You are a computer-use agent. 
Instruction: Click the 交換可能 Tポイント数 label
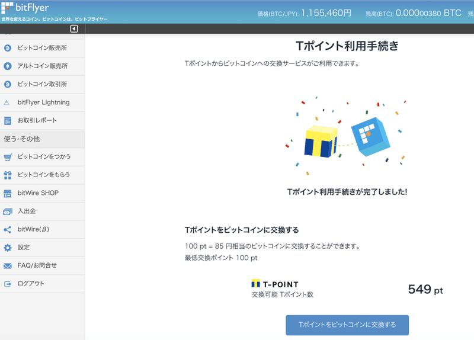(283, 294)
